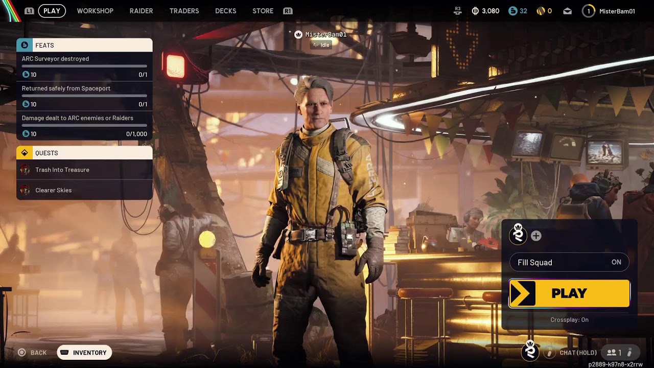The image size is (654, 368).
Task: Click the BACK button label
Action: tap(38, 353)
